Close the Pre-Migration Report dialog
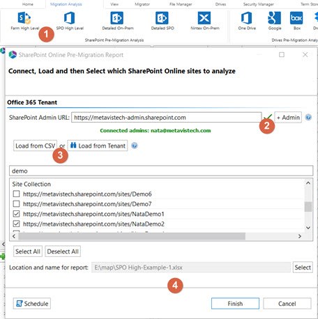Screen dimensions: 318x319 coord(305,55)
